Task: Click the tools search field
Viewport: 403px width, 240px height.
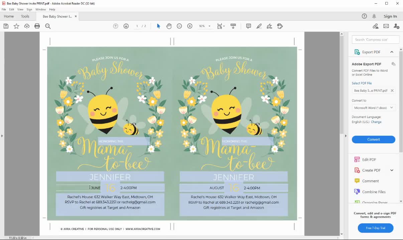Action: pos(376,40)
